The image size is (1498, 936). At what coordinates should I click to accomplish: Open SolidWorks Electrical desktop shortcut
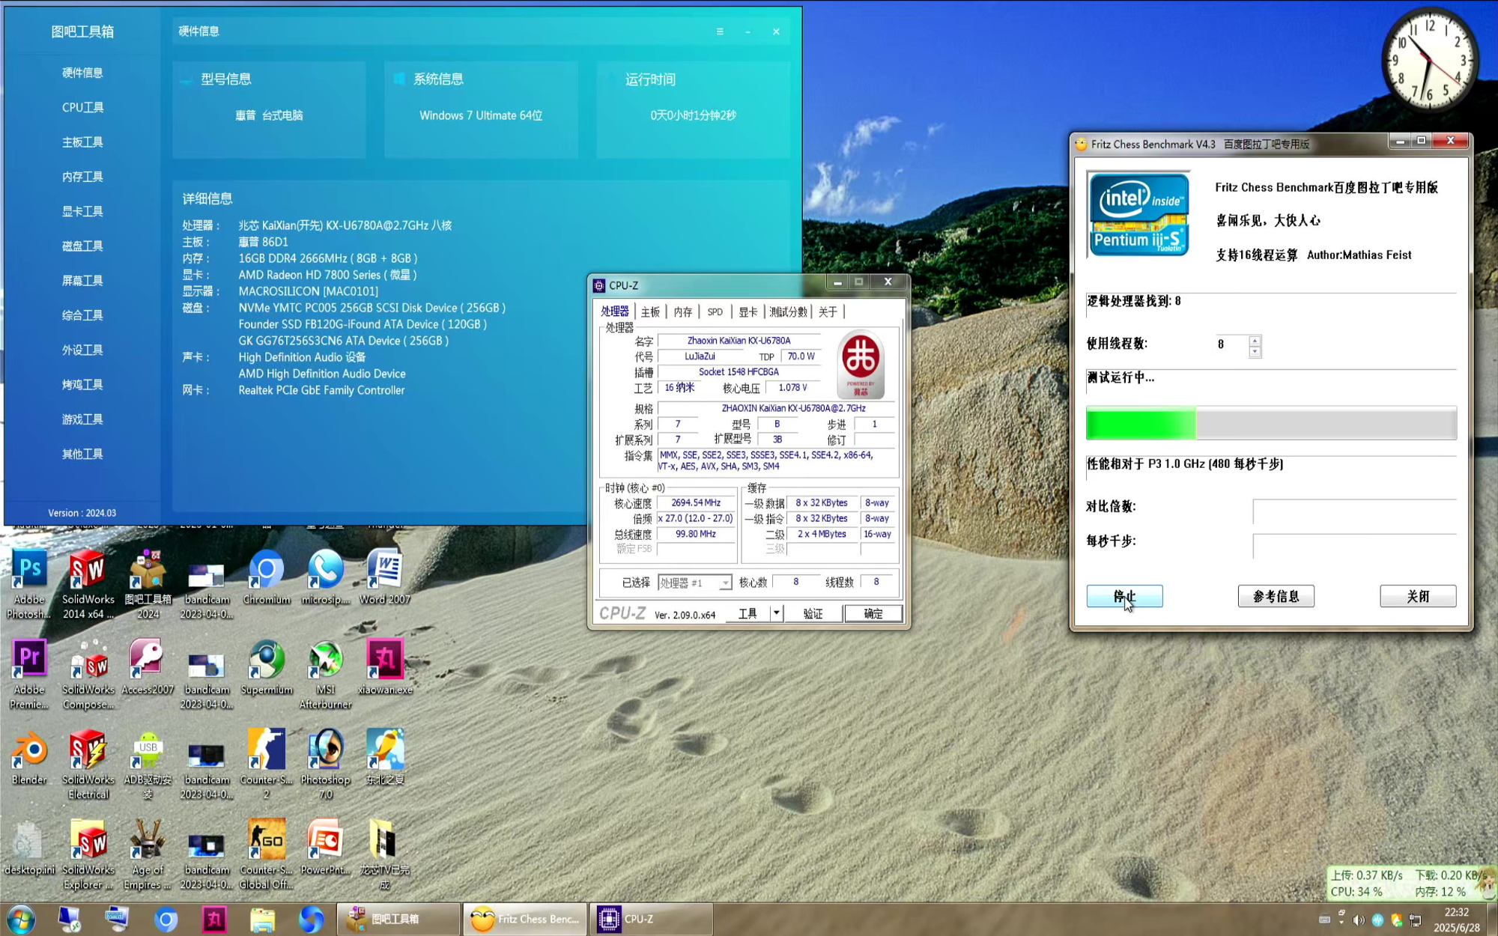(x=88, y=764)
